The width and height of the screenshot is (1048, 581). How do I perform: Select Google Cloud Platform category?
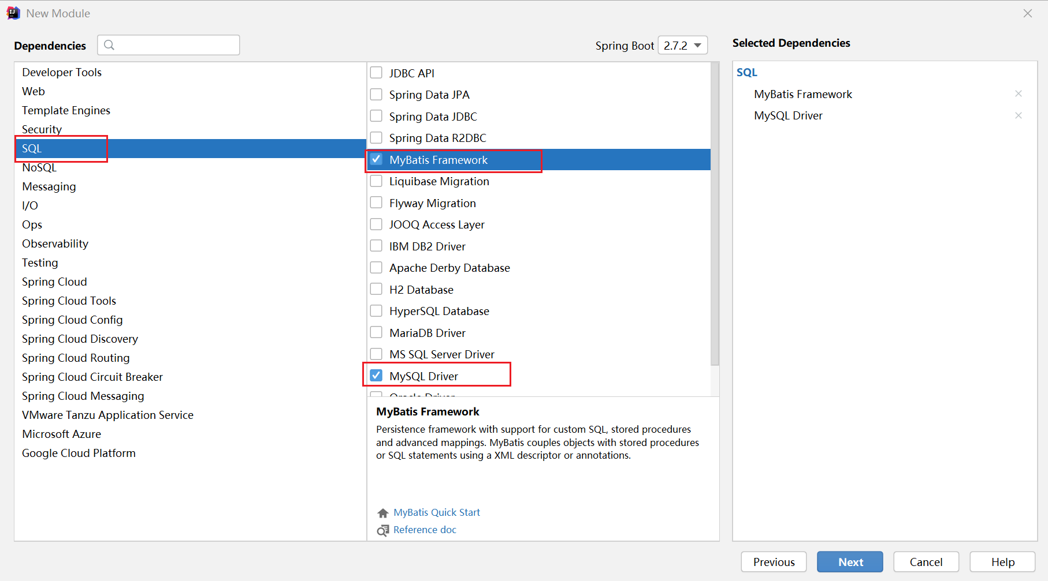(x=190, y=453)
